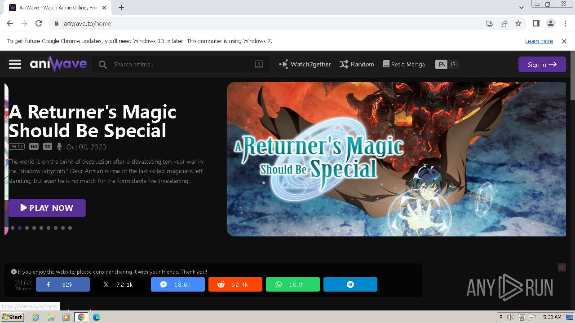Close the share bar with red X
Image resolution: width=575 pixels, height=323 pixels.
(x=562, y=267)
